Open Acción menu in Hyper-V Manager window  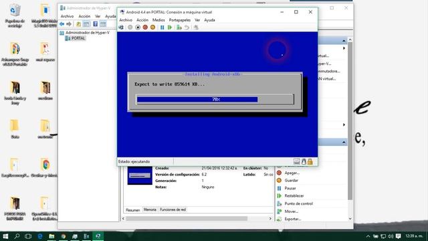click(x=84, y=16)
